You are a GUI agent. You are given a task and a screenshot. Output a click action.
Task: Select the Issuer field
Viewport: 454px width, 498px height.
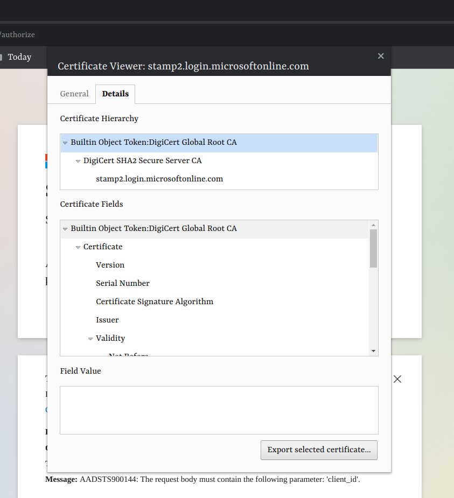tap(107, 320)
